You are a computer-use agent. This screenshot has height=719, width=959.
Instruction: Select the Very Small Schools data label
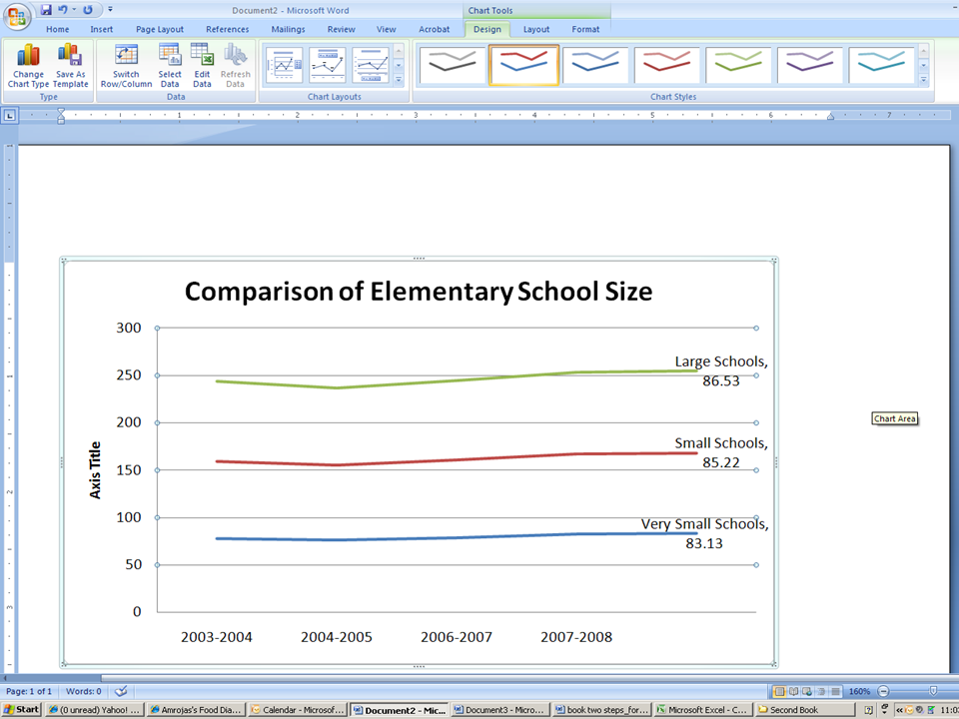[704, 533]
